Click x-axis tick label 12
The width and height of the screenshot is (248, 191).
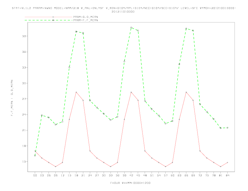63,175
